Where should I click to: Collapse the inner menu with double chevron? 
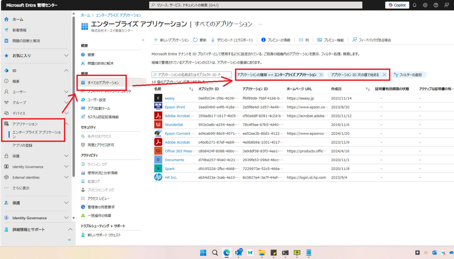tap(143, 40)
